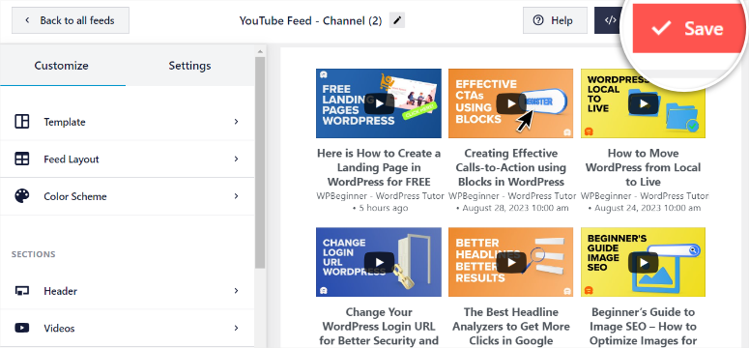749x348 pixels.
Task: Click the '5 hours ago' timestamp
Action: point(383,208)
